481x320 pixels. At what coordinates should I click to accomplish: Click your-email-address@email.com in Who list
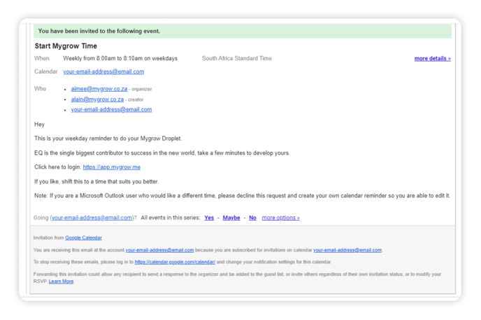[111, 109]
